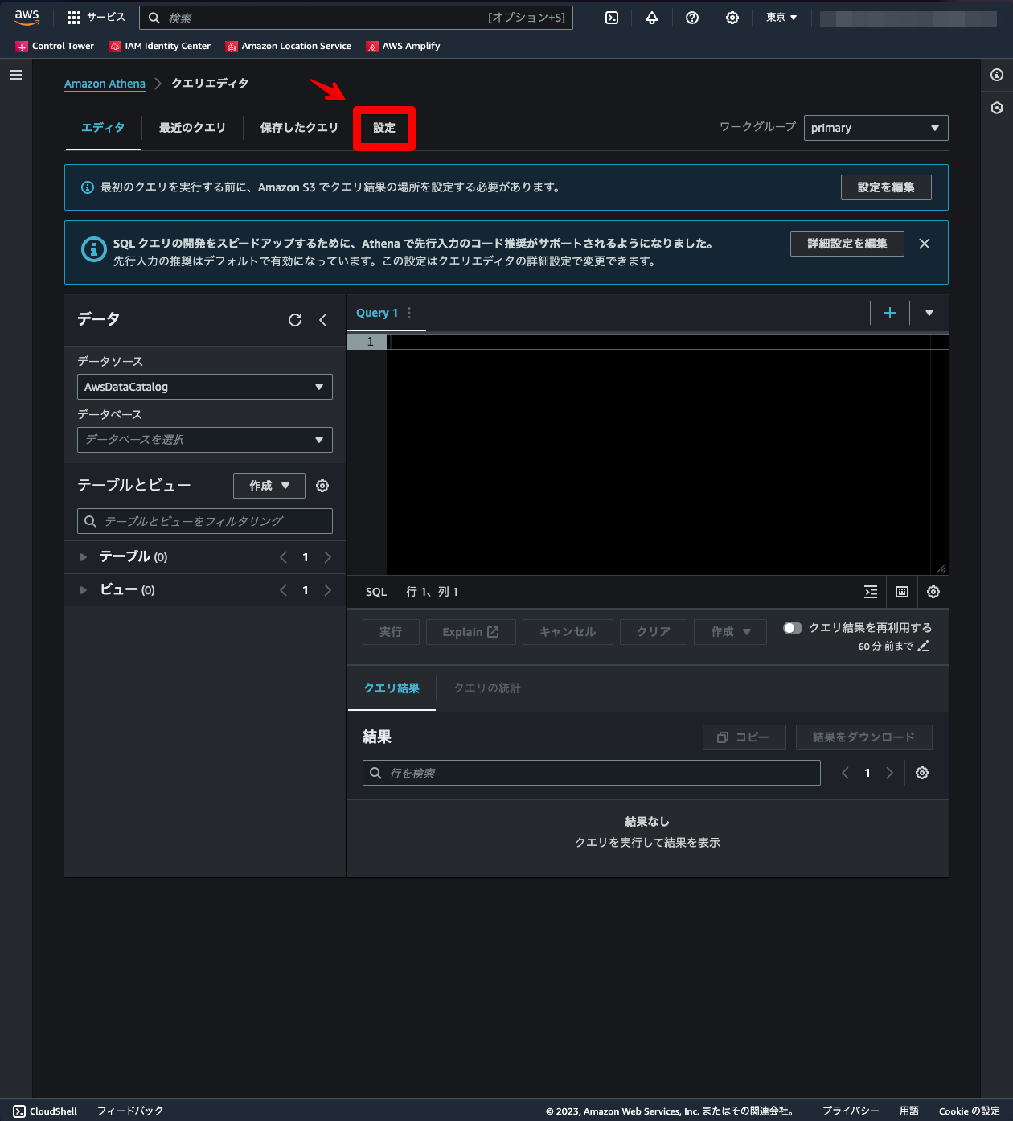
Task: Click the キャンセル button
Action: tap(568, 632)
